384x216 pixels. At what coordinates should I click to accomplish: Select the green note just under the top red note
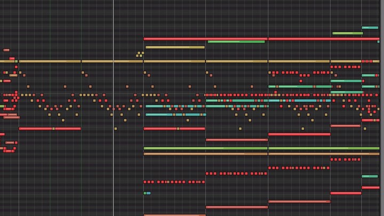[x=236, y=42]
